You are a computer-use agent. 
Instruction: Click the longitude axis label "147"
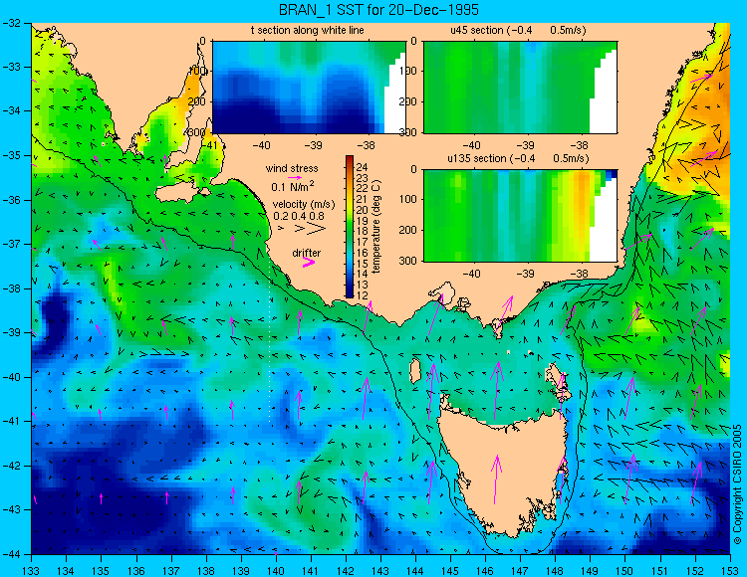[521, 570]
